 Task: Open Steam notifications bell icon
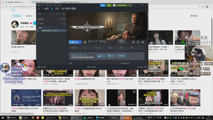(109, 5)
